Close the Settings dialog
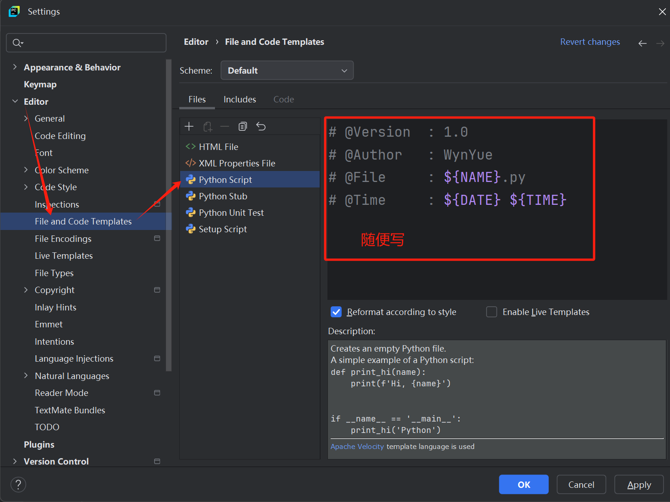The image size is (670, 502). tap(662, 11)
